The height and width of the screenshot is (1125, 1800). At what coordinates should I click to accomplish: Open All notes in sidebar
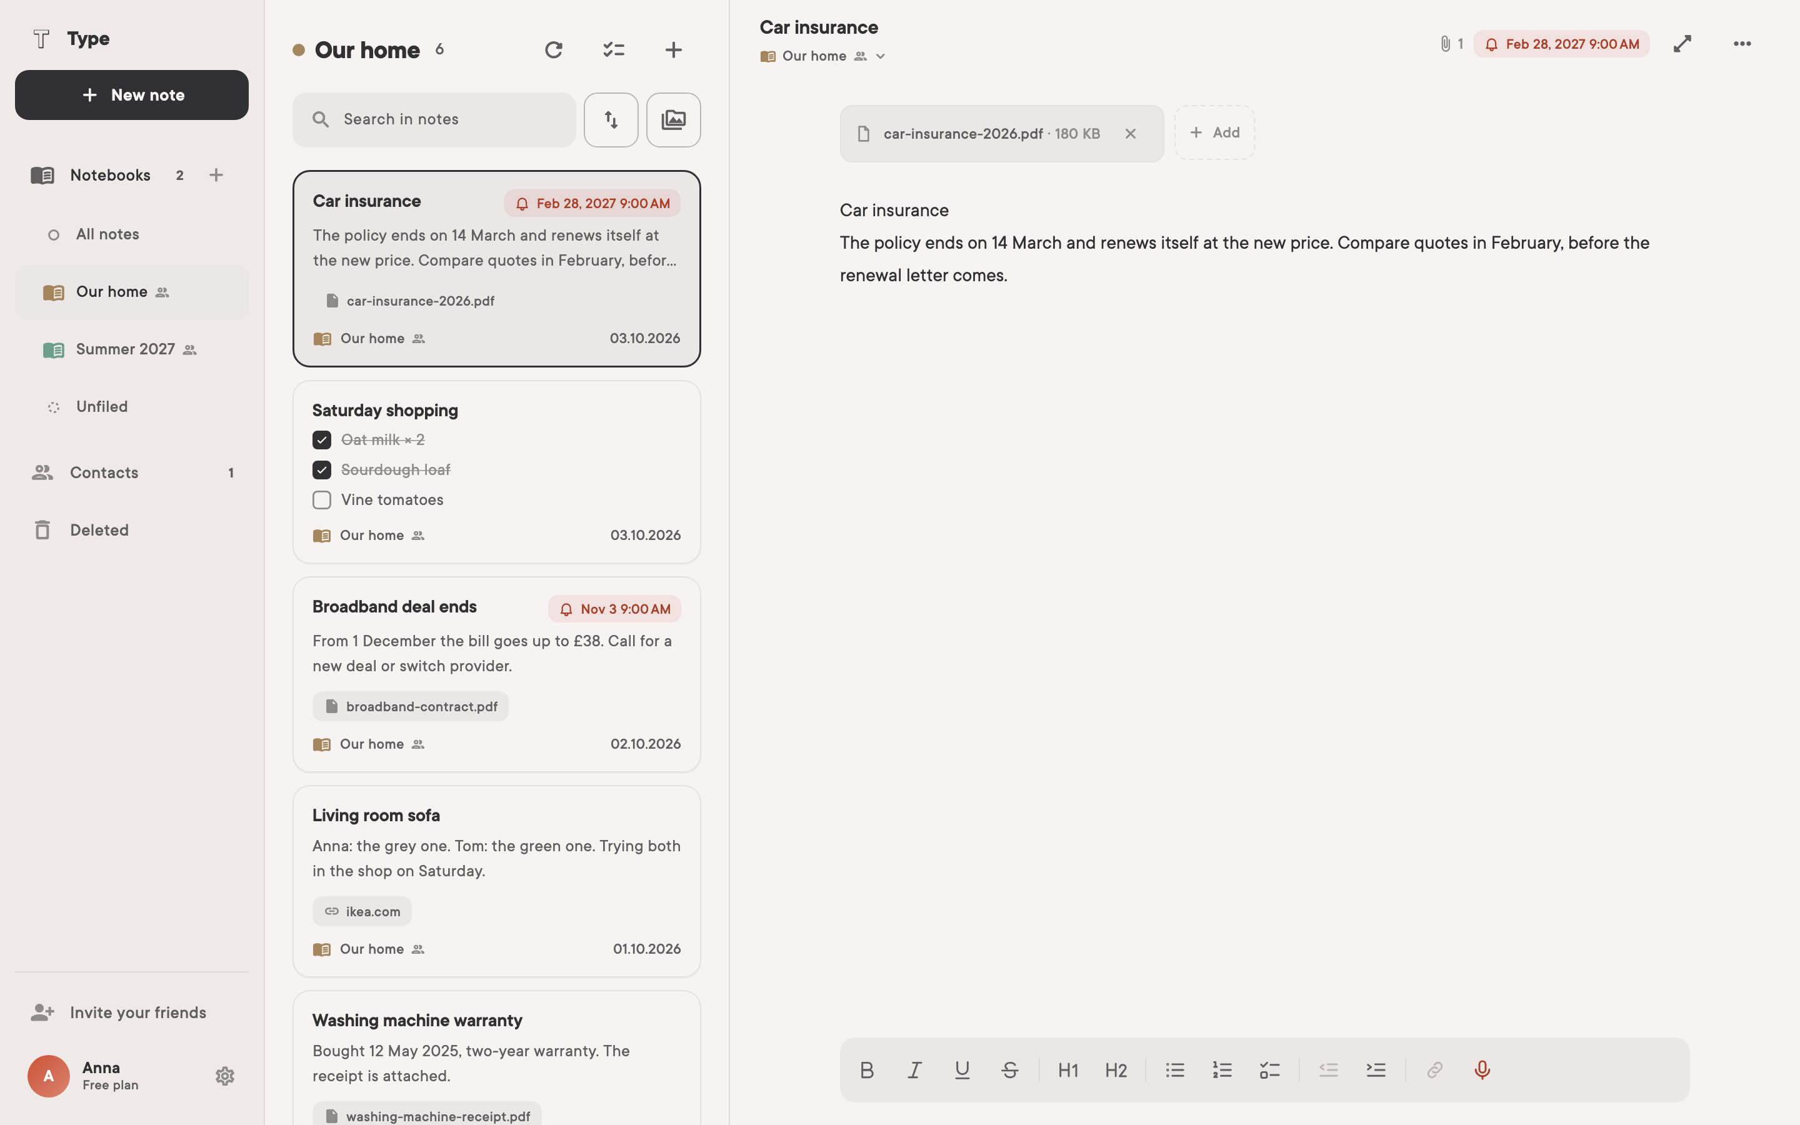click(132, 234)
